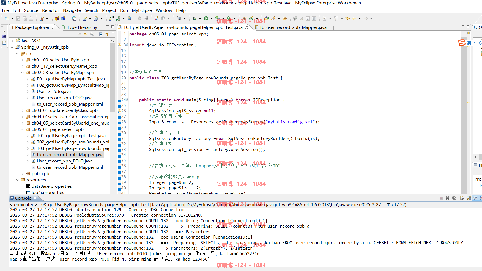Click the restore view icon on left trim

tap(4, 31)
